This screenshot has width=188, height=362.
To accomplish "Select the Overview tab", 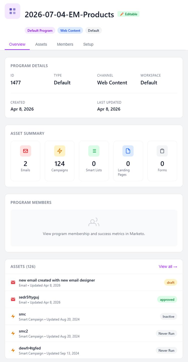I will pos(17,44).
